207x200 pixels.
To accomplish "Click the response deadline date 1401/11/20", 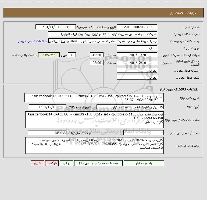I will pos(137,55).
